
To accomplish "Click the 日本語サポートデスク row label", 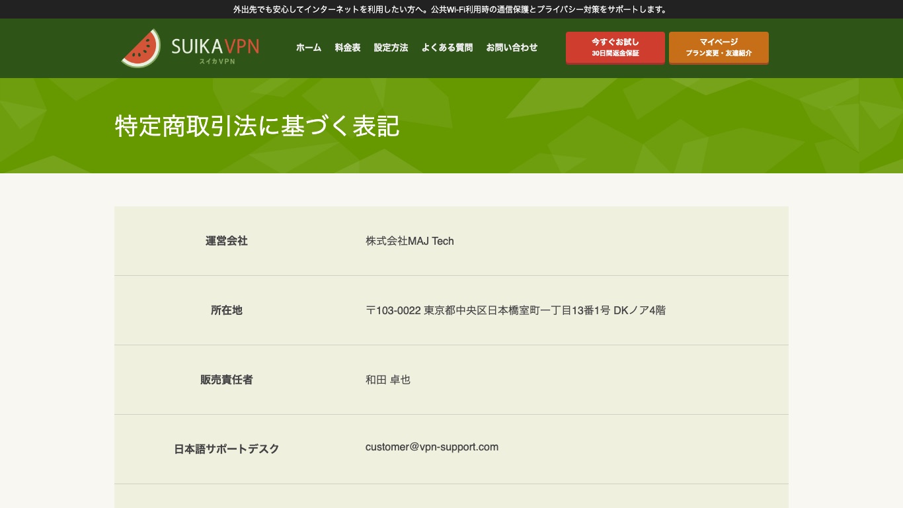I will tap(227, 449).
